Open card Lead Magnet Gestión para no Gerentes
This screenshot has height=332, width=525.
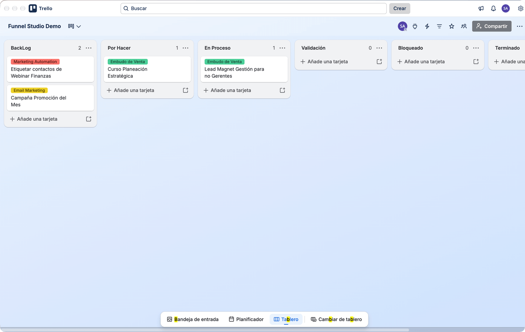pos(244,69)
